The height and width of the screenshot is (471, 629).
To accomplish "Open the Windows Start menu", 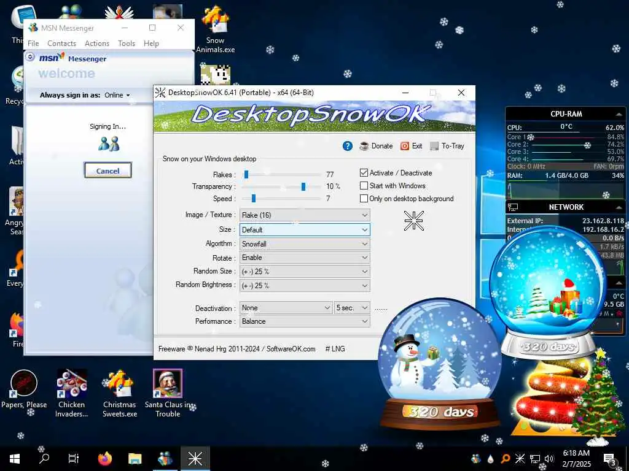I will [15, 459].
